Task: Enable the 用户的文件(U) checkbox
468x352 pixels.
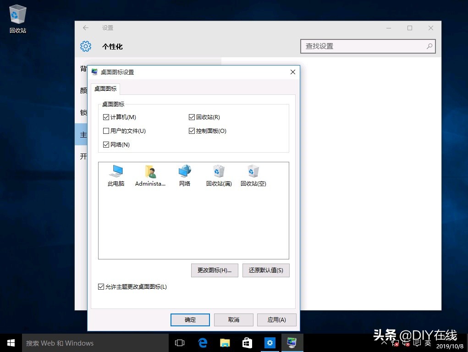Action: click(x=106, y=131)
